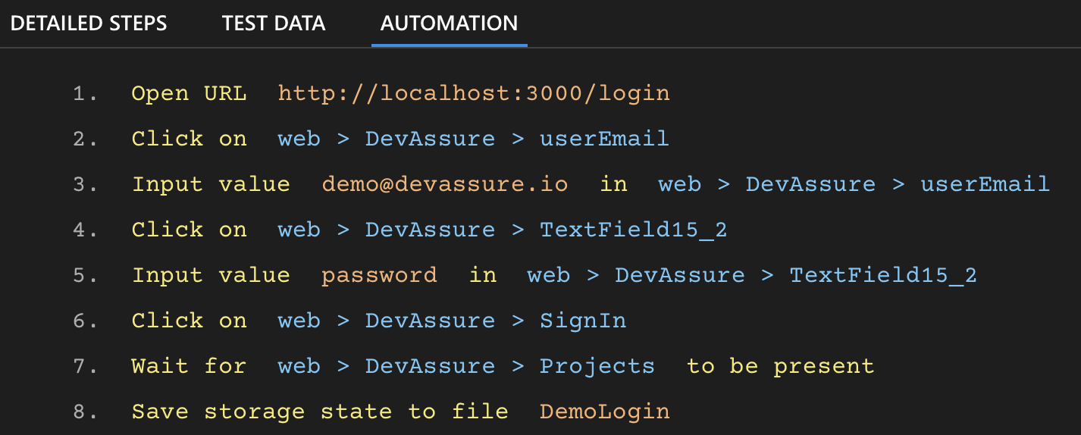
Task: Click the value 'password' in step 5
Action: [379, 275]
